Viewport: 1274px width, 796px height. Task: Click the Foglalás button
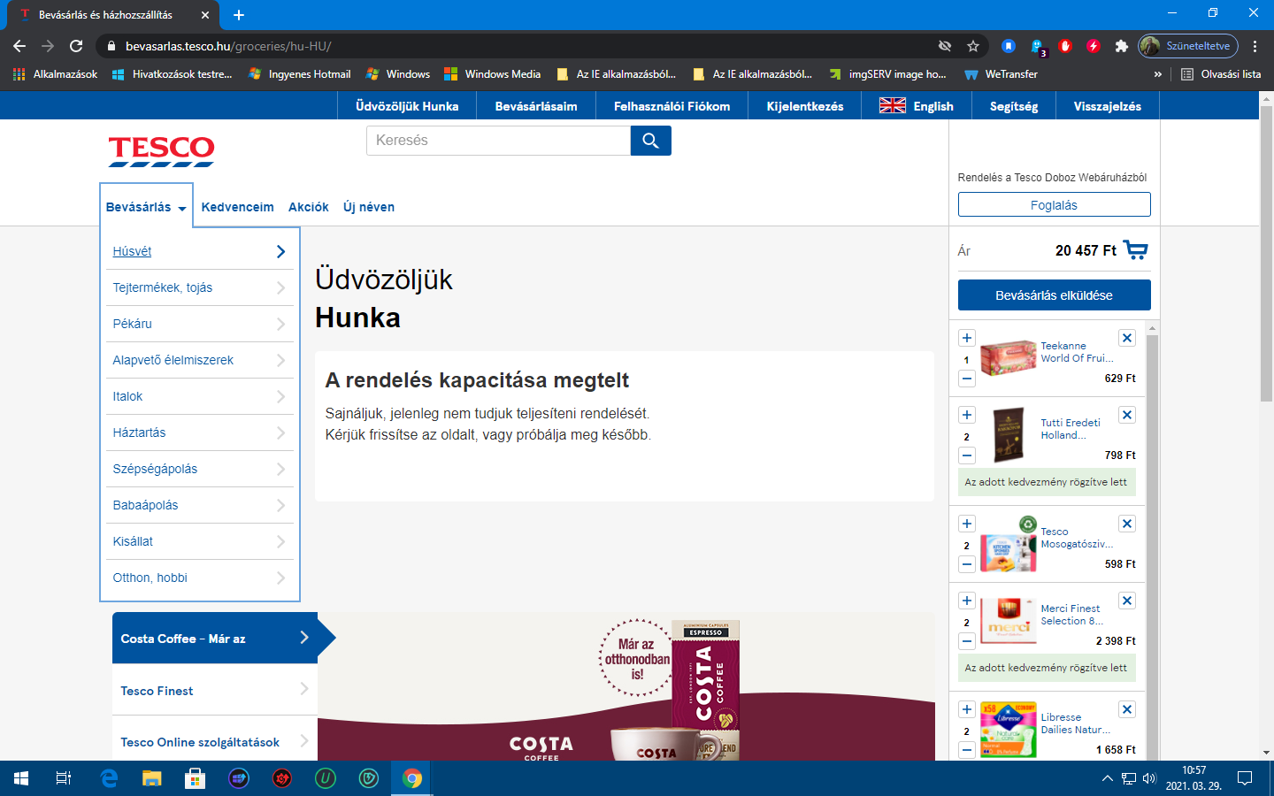[1054, 205]
